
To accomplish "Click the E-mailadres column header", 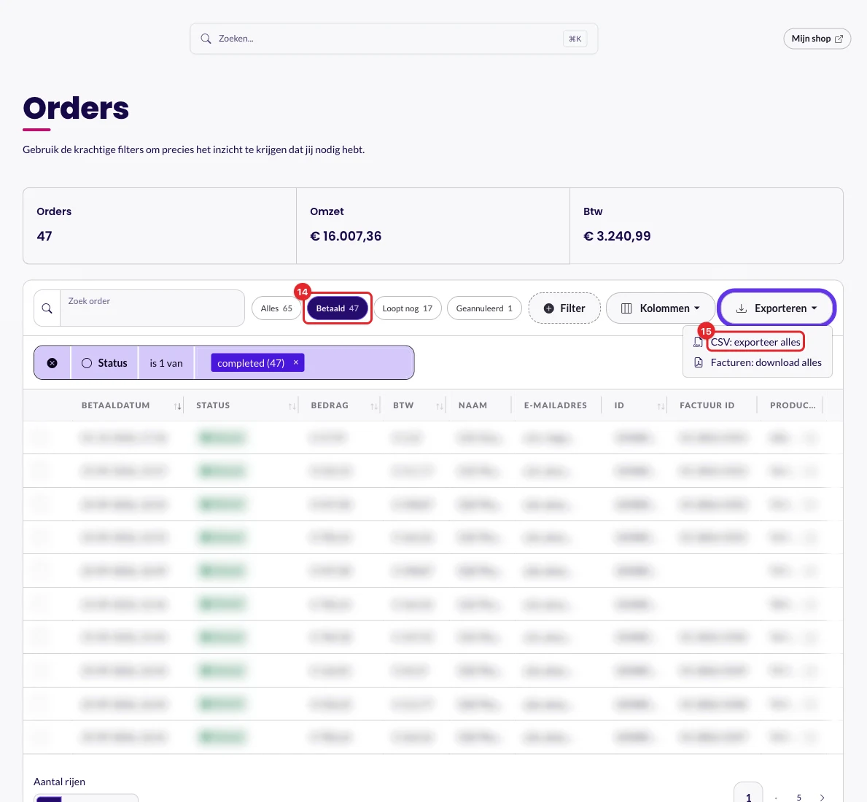I will (555, 405).
